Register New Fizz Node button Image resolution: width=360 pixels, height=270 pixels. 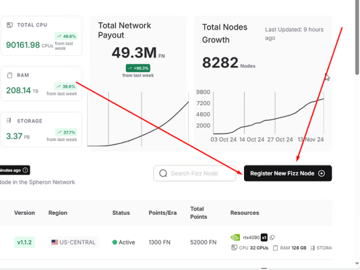(288, 173)
